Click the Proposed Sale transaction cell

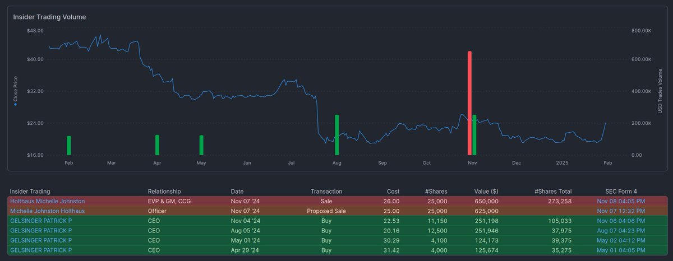tap(326, 211)
